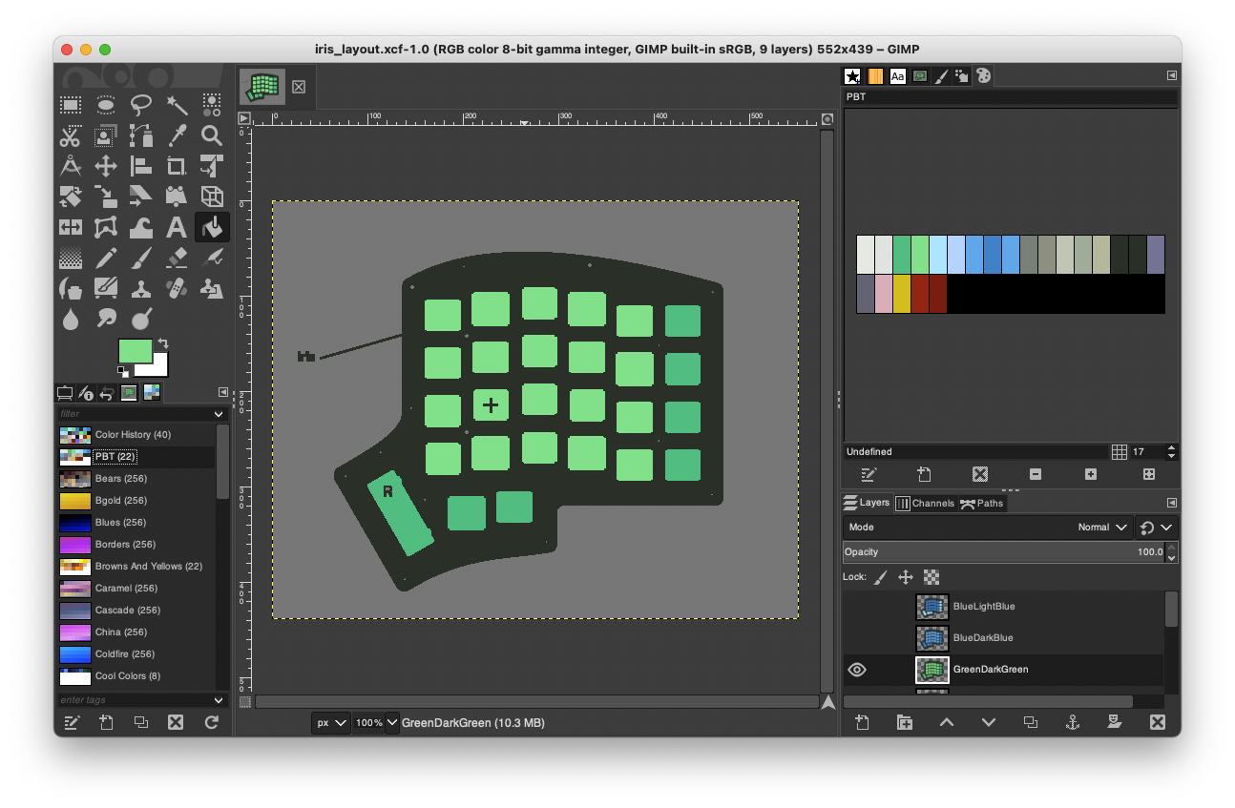Open the Tool Options tab

[x=65, y=392]
